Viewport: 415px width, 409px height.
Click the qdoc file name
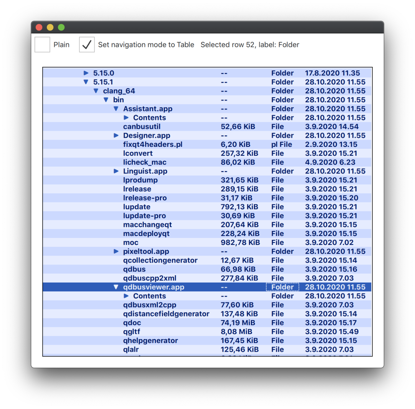pos(132,323)
